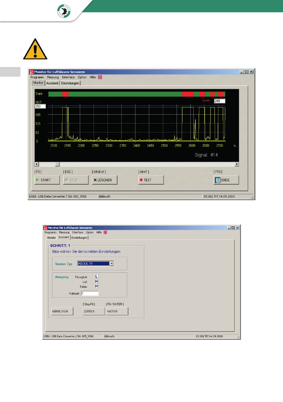Click the ZURÜCK button

[94, 311]
